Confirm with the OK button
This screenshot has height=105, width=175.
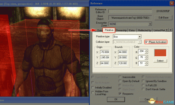click(x=116, y=99)
